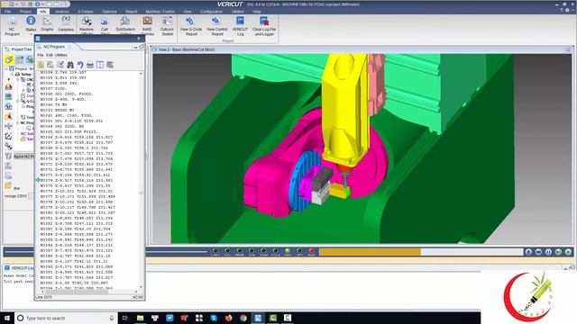Collapse the G-Code node expander
Viewport: 577px width, 324px height.
18,101
